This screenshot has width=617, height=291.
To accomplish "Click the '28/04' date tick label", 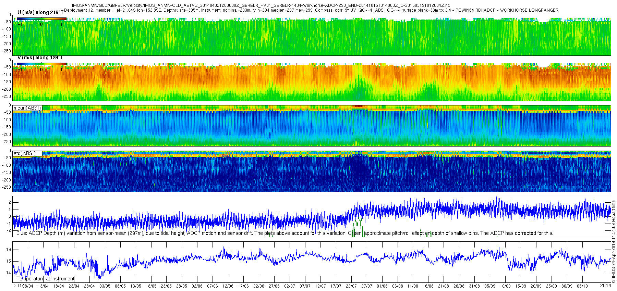I will click(x=89, y=286).
